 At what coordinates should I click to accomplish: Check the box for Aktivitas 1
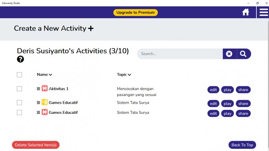click(19, 89)
